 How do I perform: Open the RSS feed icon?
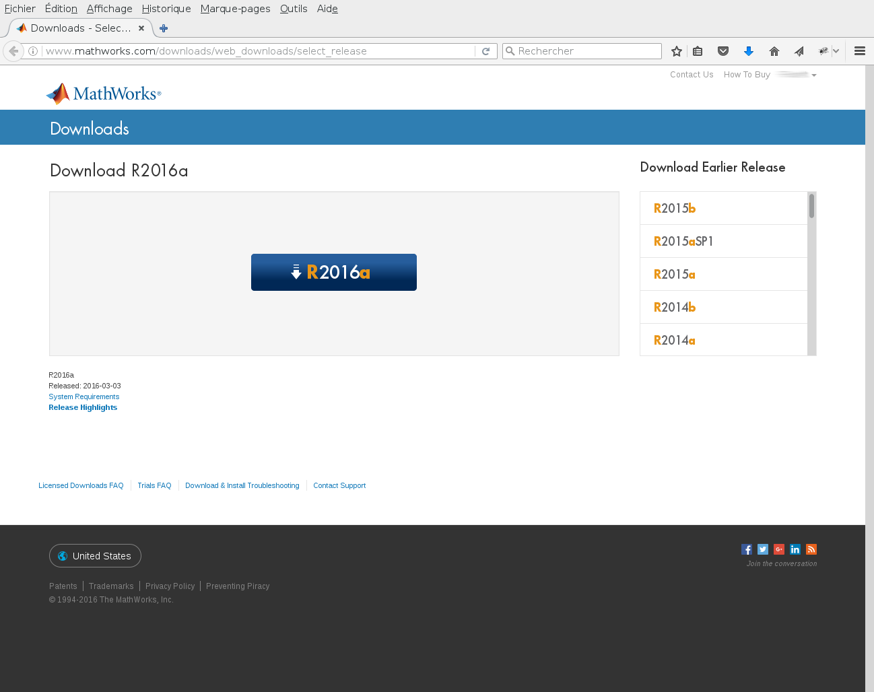[x=811, y=549]
